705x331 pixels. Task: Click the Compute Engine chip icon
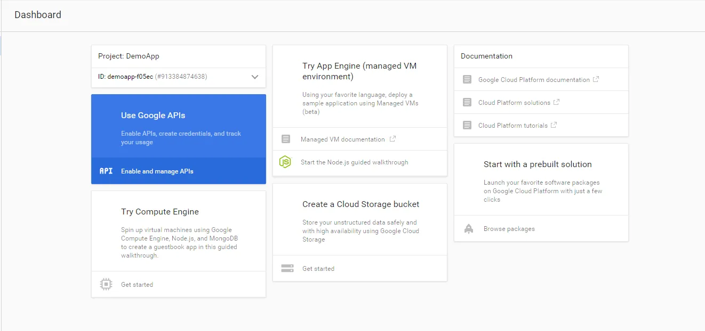pyautogui.click(x=106, y=285)
